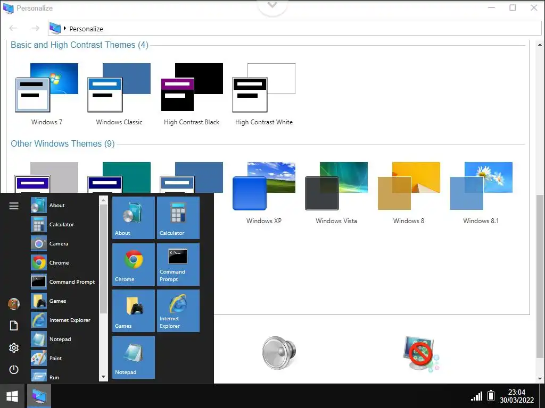Screen dimensions: 545x408
Task: Click the theme list scroll-down arrow
Action: (x=540, y=379)
